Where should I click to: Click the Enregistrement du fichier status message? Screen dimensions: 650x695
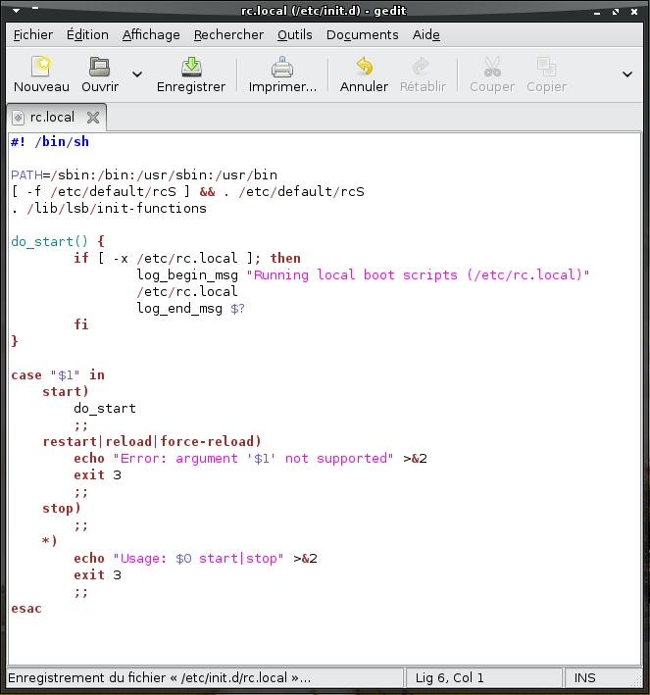[x=159, y=678]
